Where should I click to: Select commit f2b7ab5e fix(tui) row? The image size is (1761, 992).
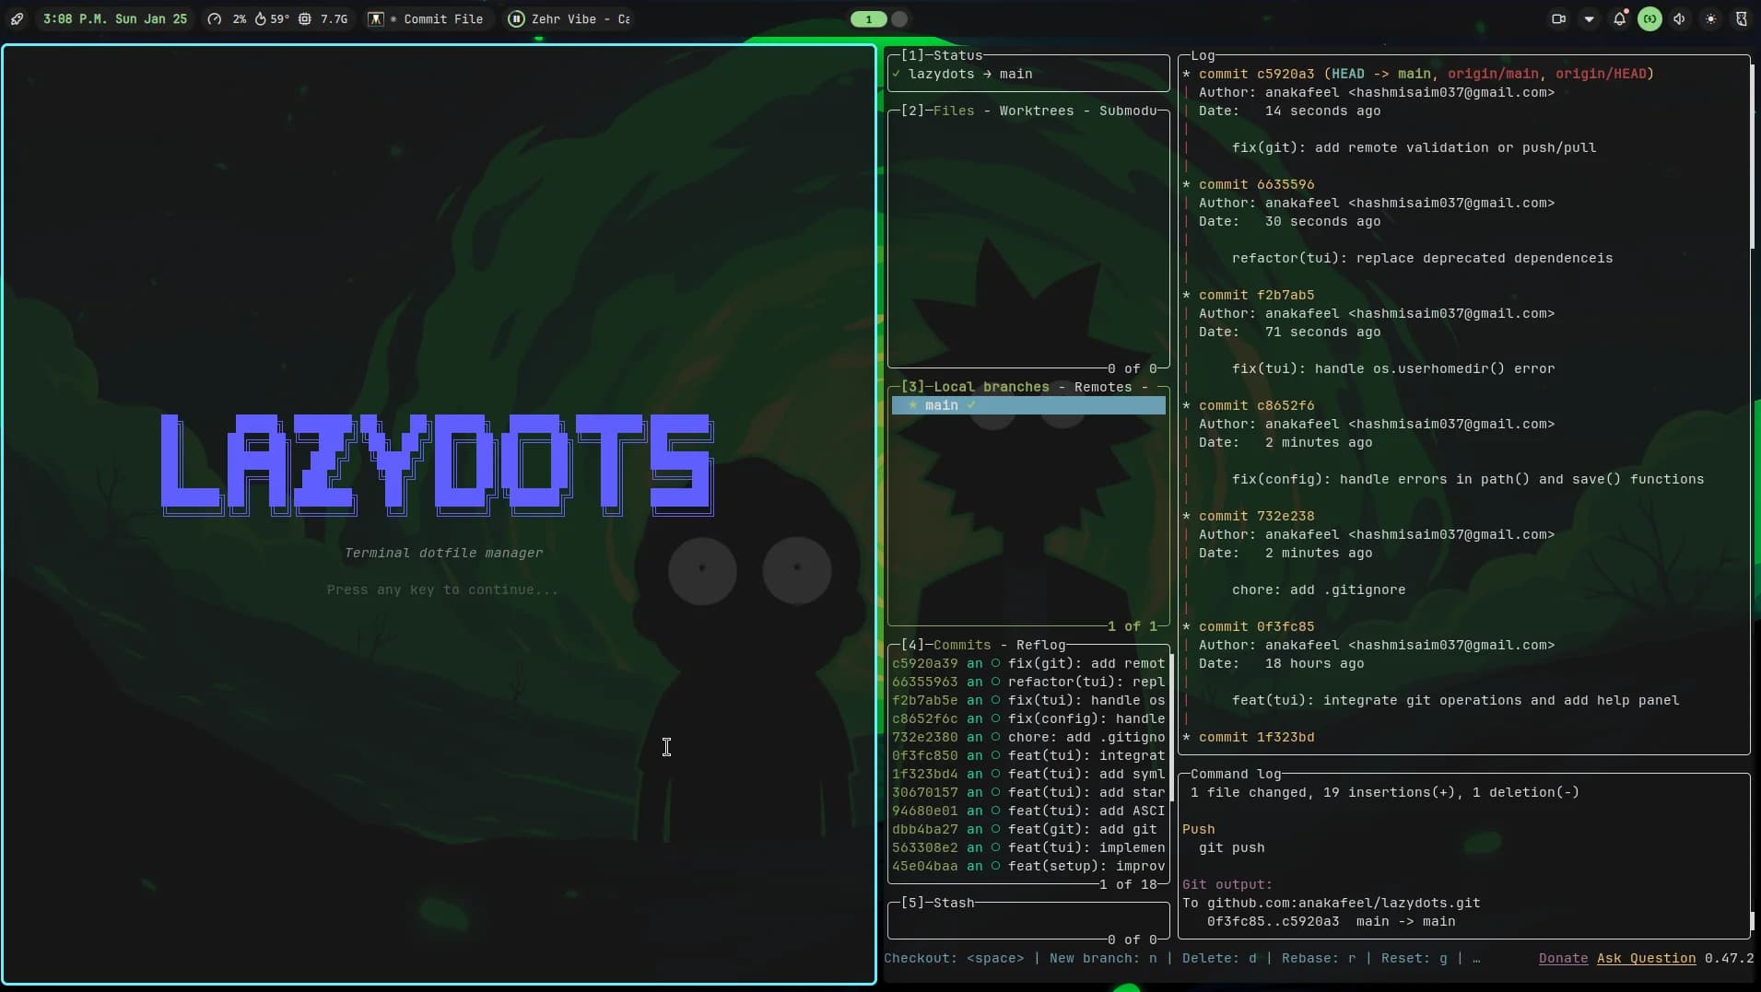coord(1028,700)
